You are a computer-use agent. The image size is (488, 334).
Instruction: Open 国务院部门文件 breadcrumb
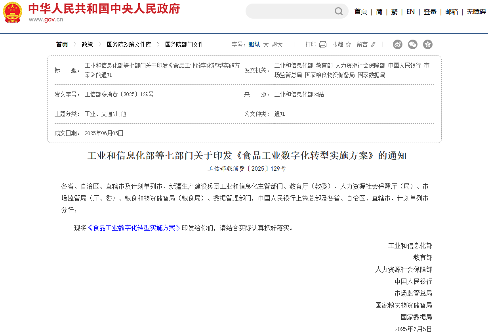(x=184, y=44)
